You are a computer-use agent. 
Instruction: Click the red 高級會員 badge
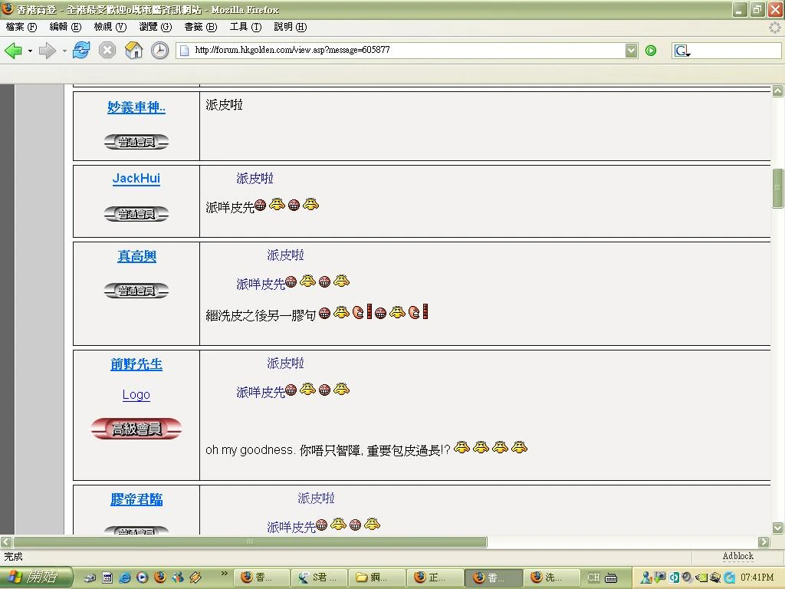click(136, 429)
